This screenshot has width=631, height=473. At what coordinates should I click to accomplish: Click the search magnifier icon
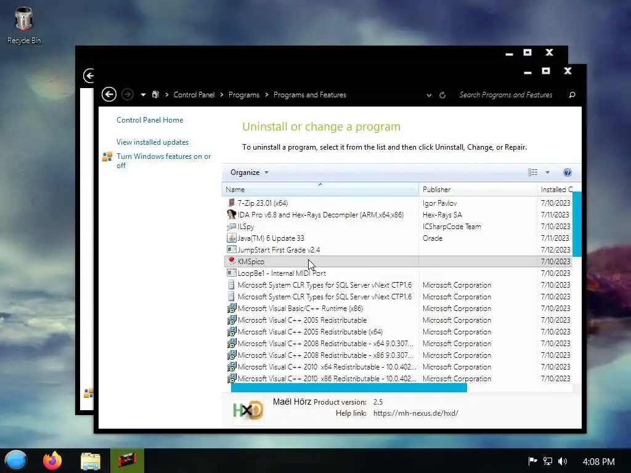[572, 95]
